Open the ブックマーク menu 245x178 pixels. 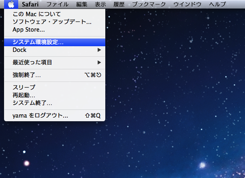point(149,4)
